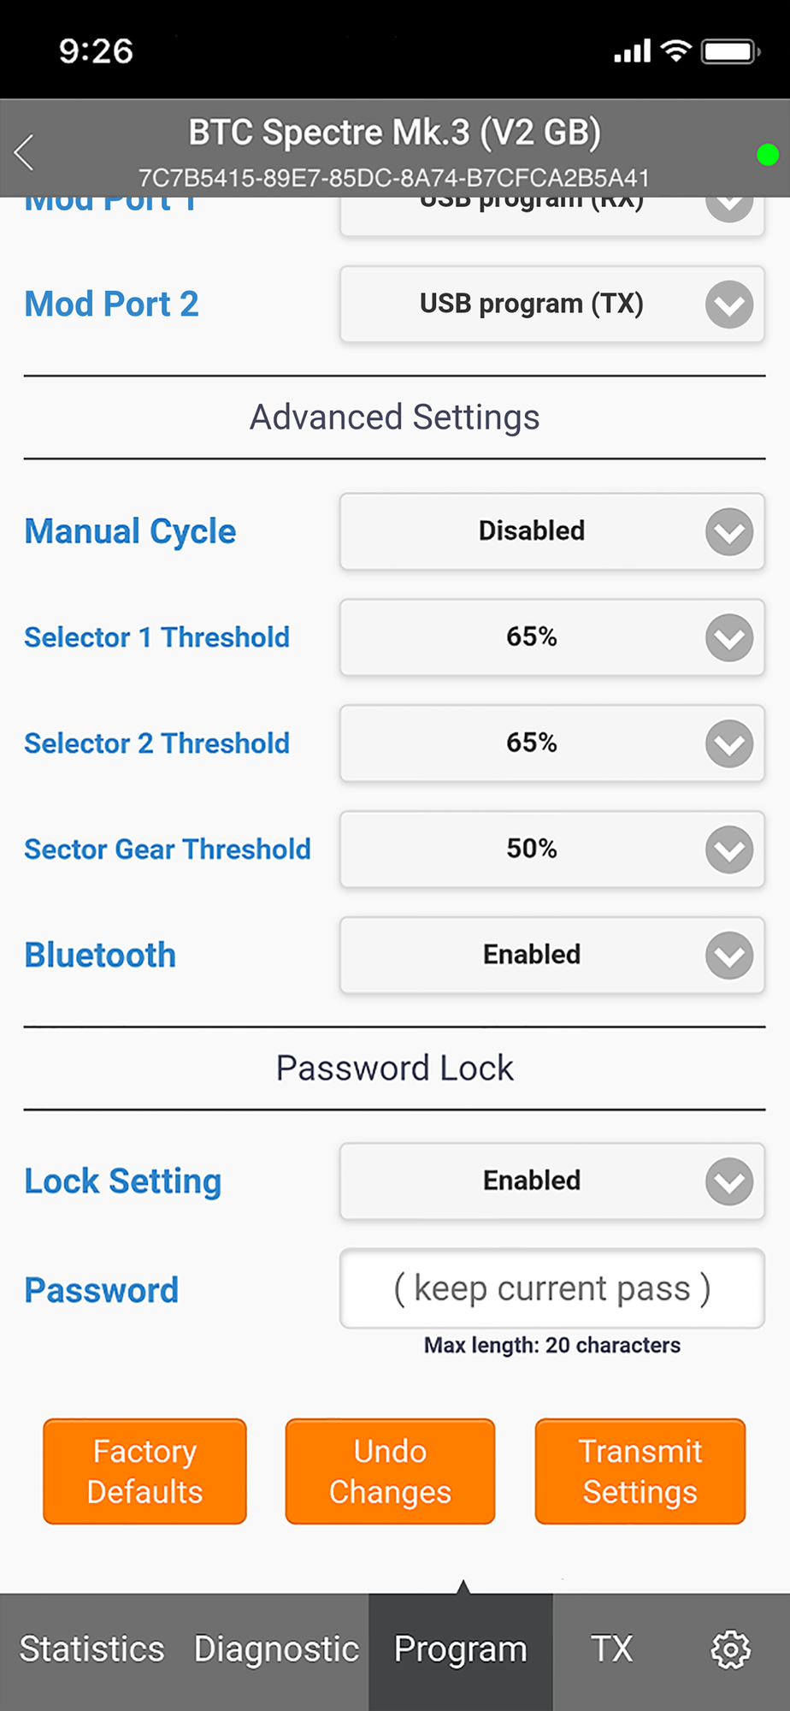This screenshot has width=790, height=1711.
Task: Toggle the Bluetooth Enabled setting
Action: [552, 956]
